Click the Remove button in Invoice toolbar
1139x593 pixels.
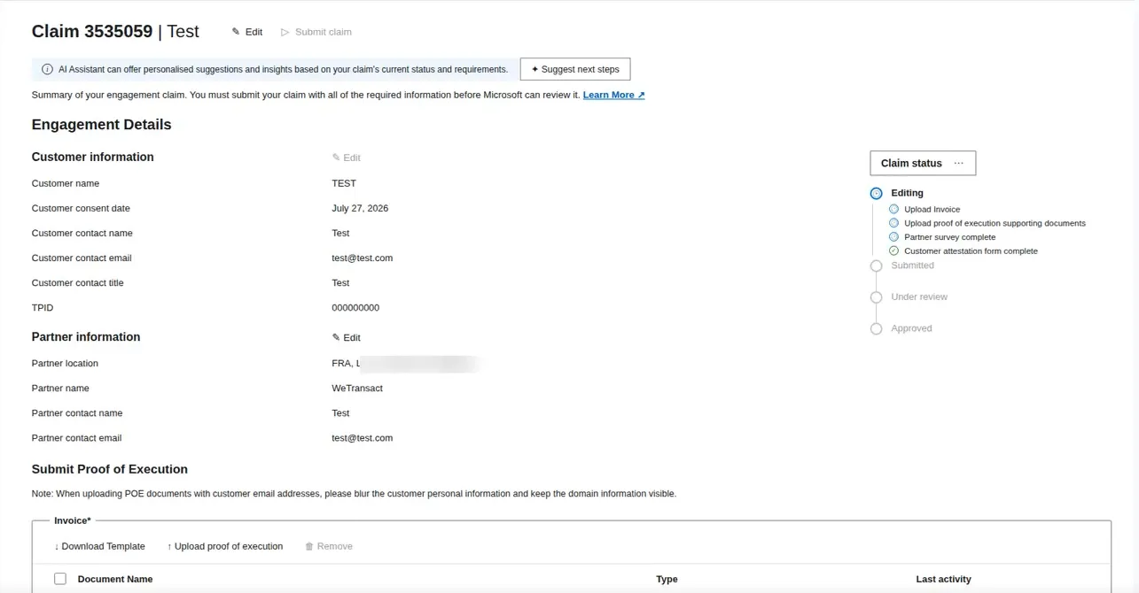[329, 546]
